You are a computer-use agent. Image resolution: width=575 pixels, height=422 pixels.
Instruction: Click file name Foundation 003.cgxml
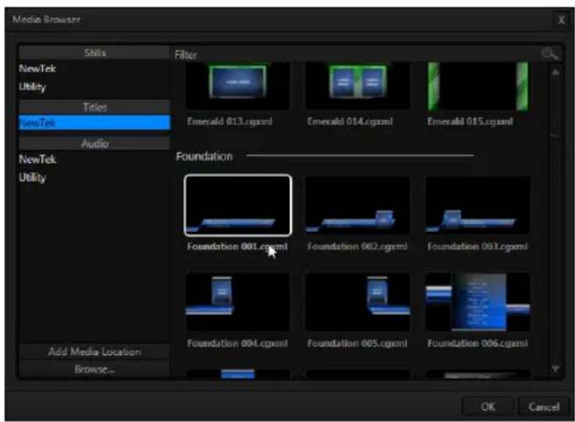[x=477, y=247]
